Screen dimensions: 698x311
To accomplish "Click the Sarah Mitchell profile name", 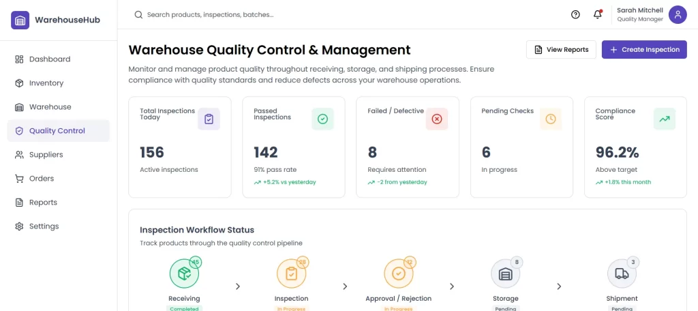I will pyautogui.click(x=639, y=10).
